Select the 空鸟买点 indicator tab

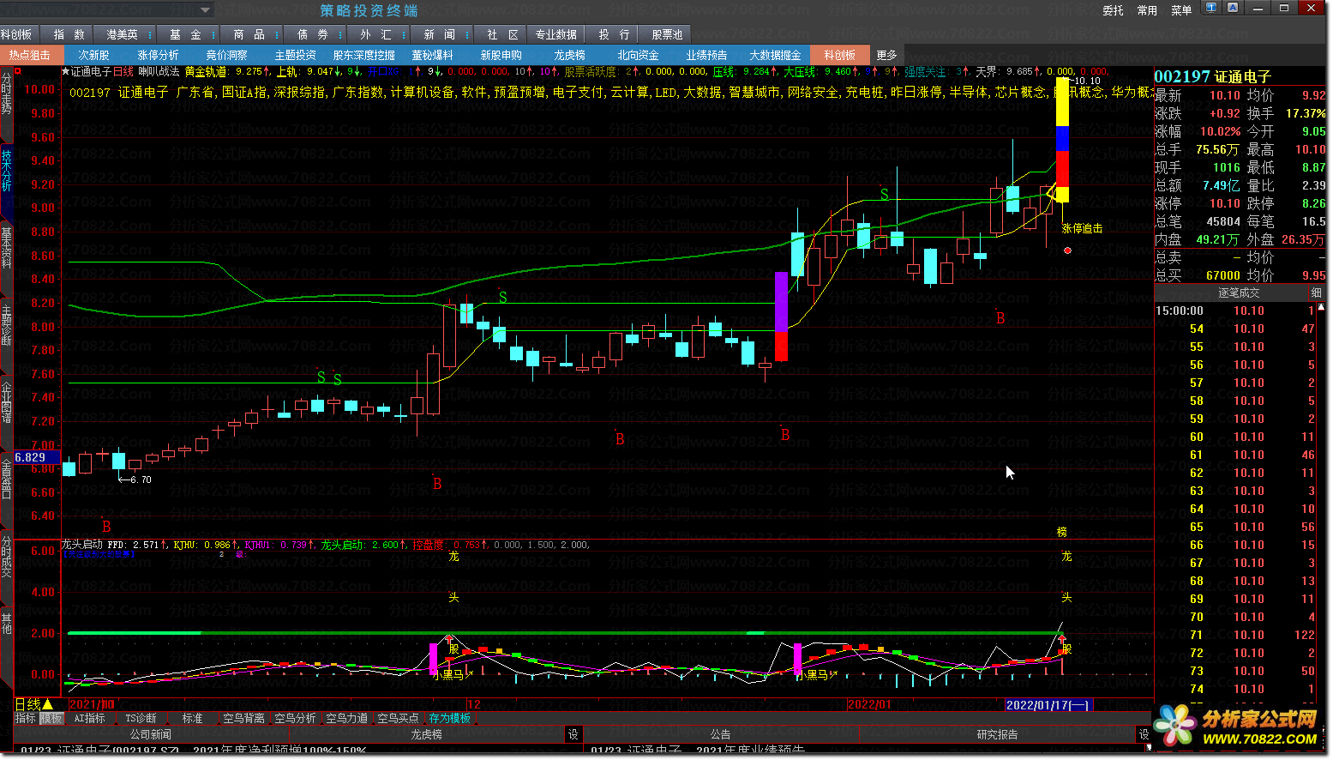(x=398, y=718)
